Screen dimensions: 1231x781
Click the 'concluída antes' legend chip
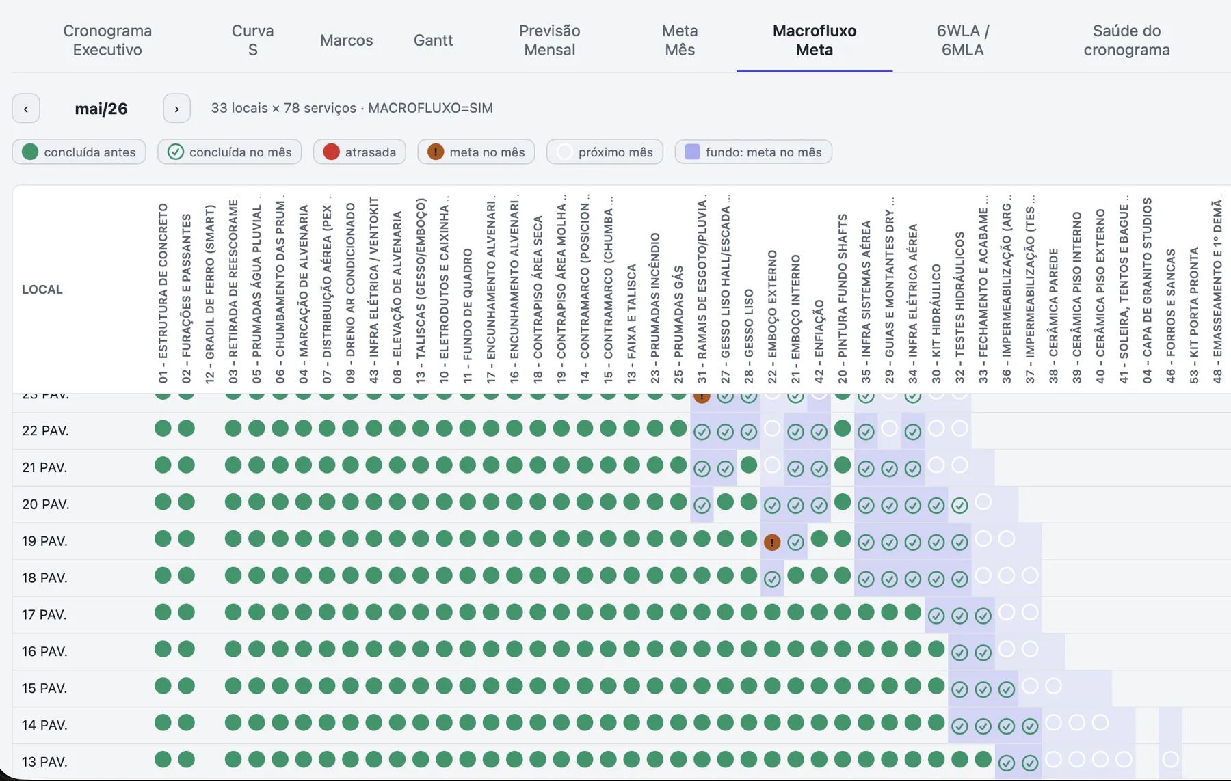(79, 152)
